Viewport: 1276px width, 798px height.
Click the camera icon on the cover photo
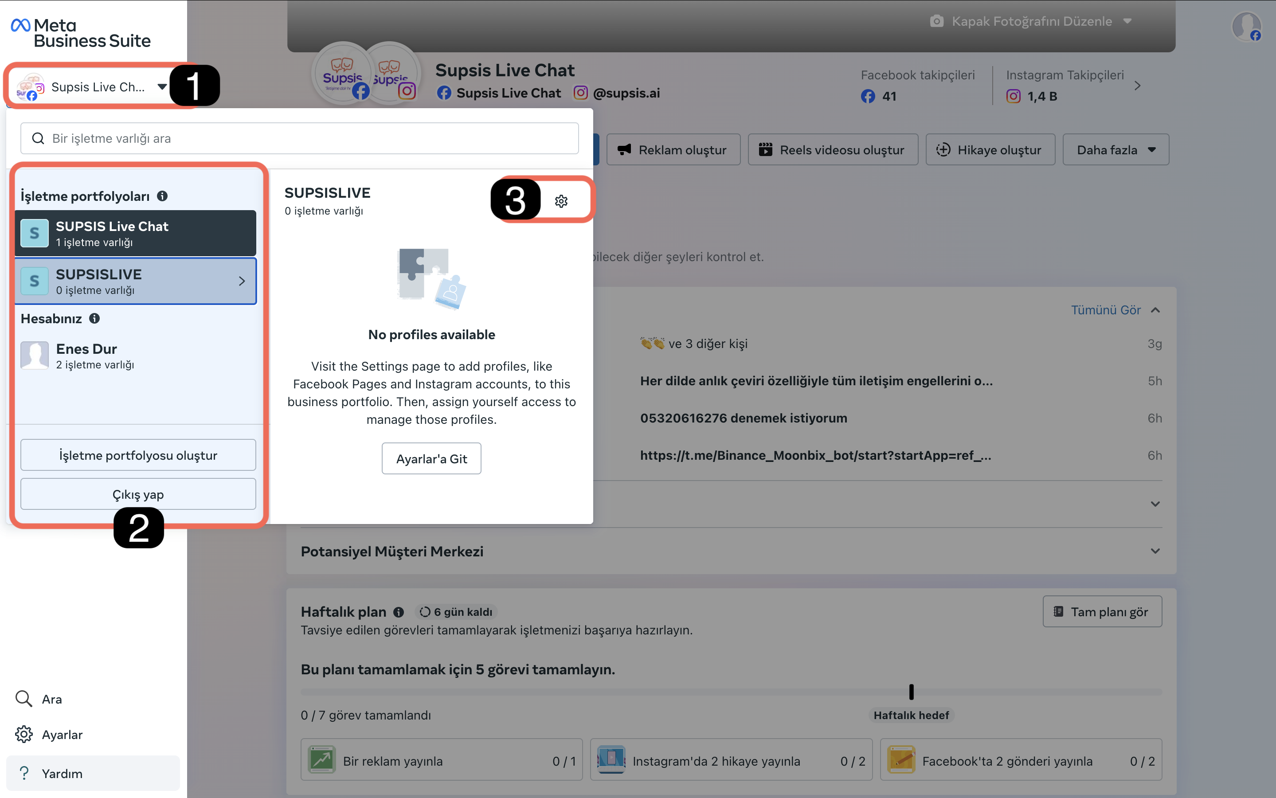(x=937, y=21)
